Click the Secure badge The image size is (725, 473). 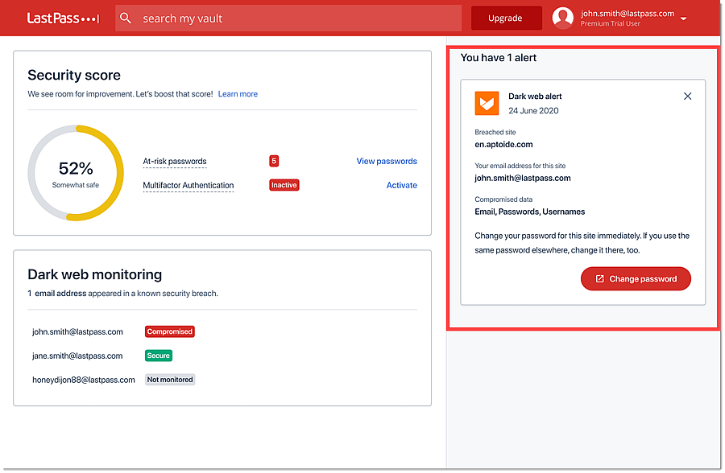[x=158, y=356]
